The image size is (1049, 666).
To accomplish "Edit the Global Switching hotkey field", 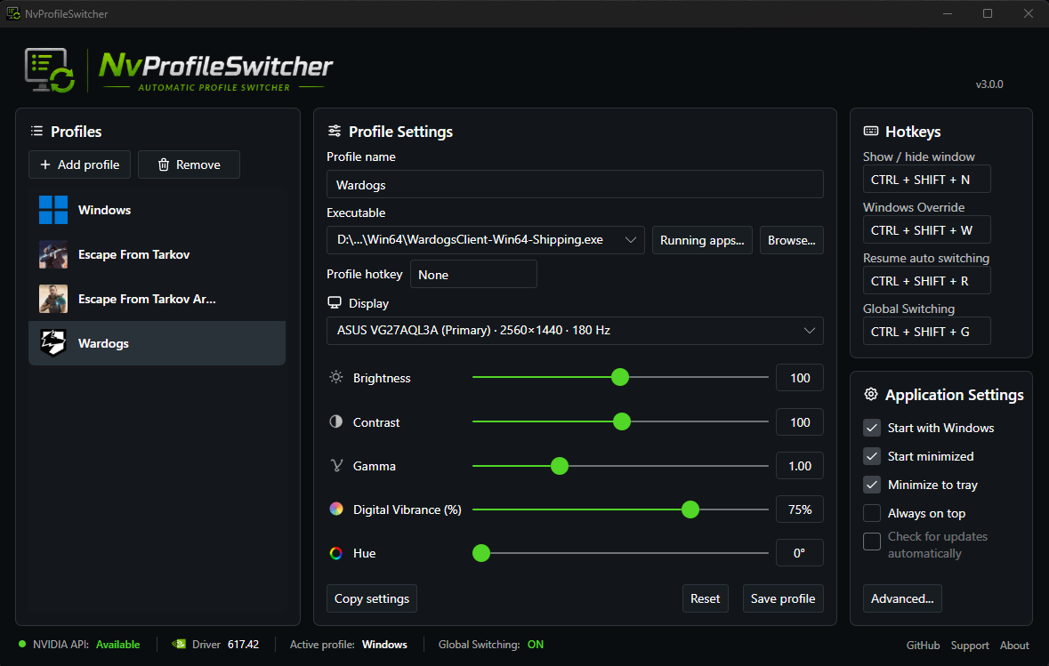I will 926,332.
